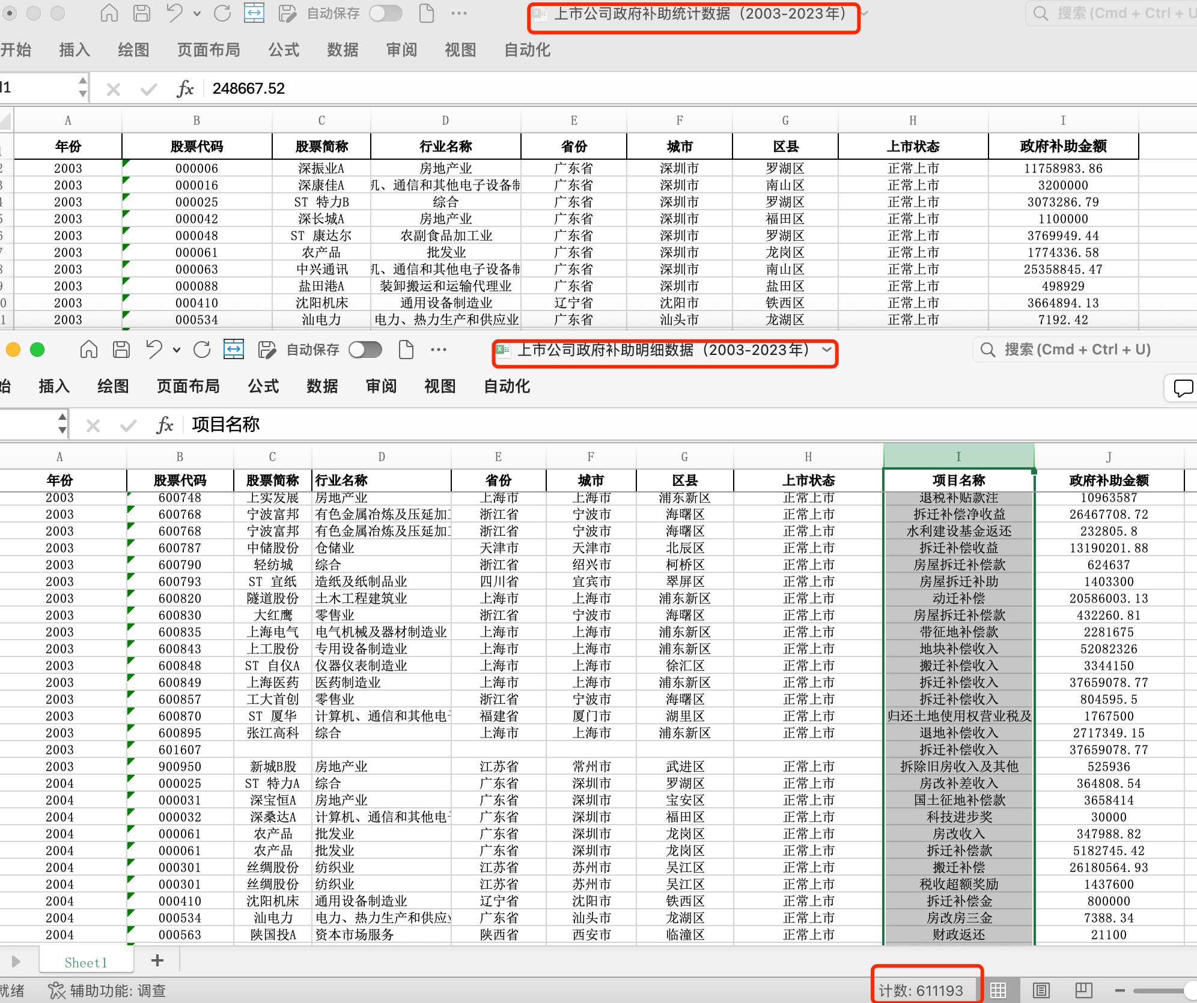Open 辅助功能: 调查 accessibility status
The image size is (1197, 1003).
point(107,990)
